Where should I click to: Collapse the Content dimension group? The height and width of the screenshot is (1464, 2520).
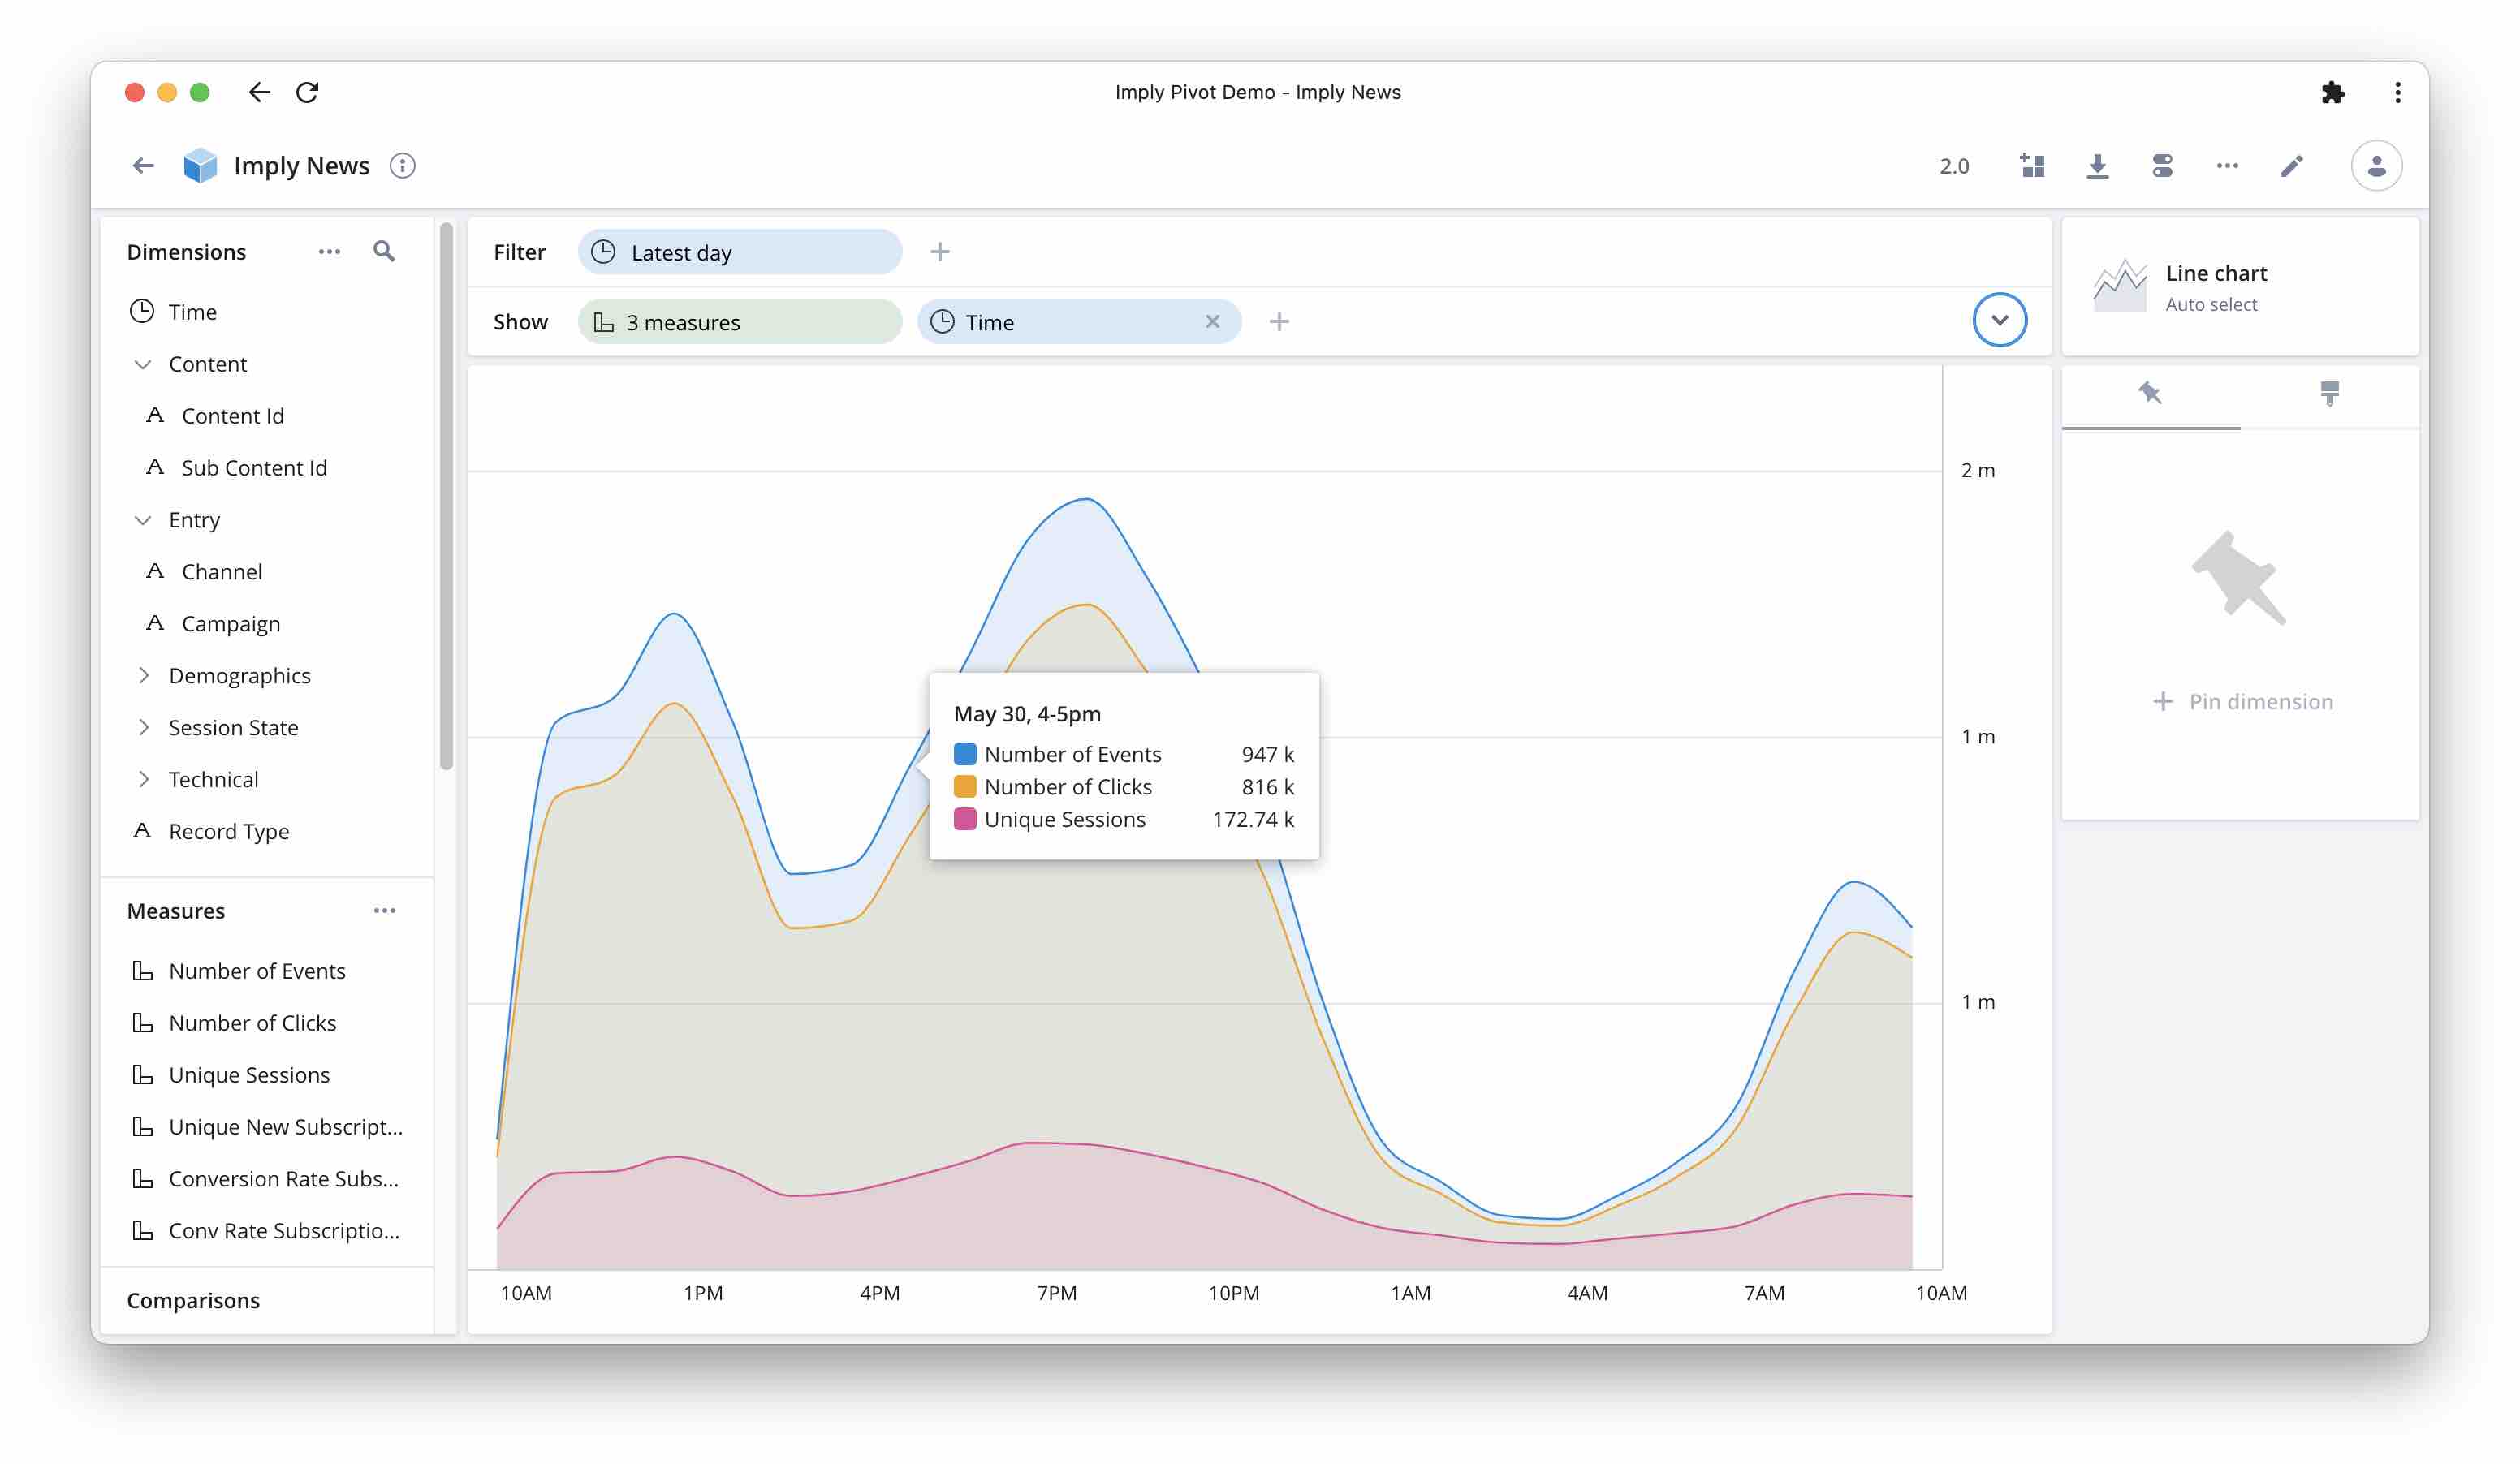pyautogui.click(x=143, y=364)
